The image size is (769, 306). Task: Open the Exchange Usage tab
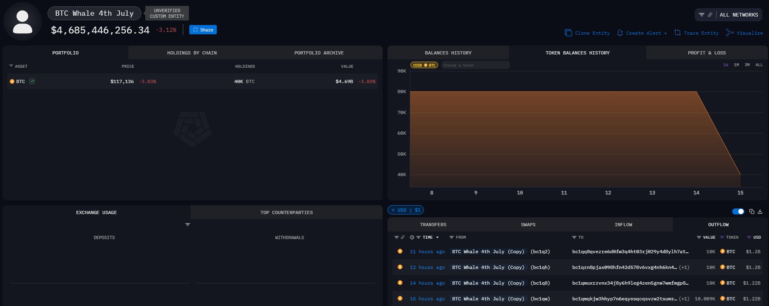pyautogui.click(x=96, y=212)
